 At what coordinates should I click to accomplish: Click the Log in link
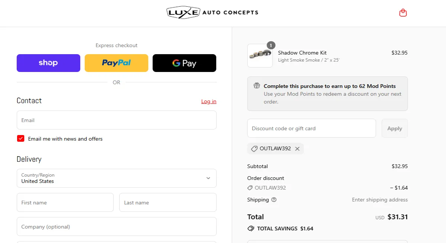[x=209, y=101]
